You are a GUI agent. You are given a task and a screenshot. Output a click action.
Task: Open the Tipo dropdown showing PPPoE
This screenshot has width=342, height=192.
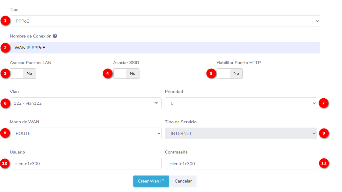165,21
